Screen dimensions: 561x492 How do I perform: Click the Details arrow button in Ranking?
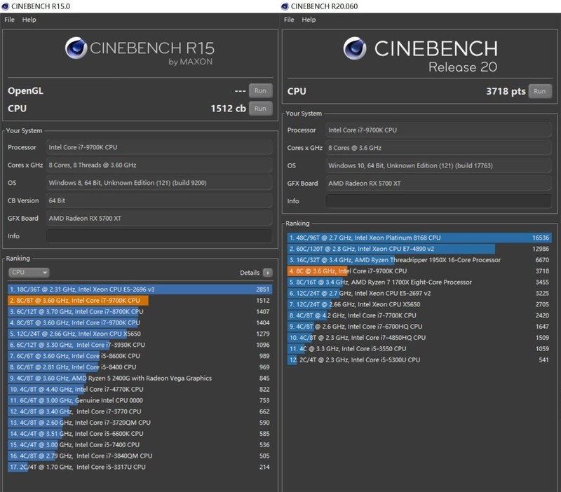click(x=267, y=273)
